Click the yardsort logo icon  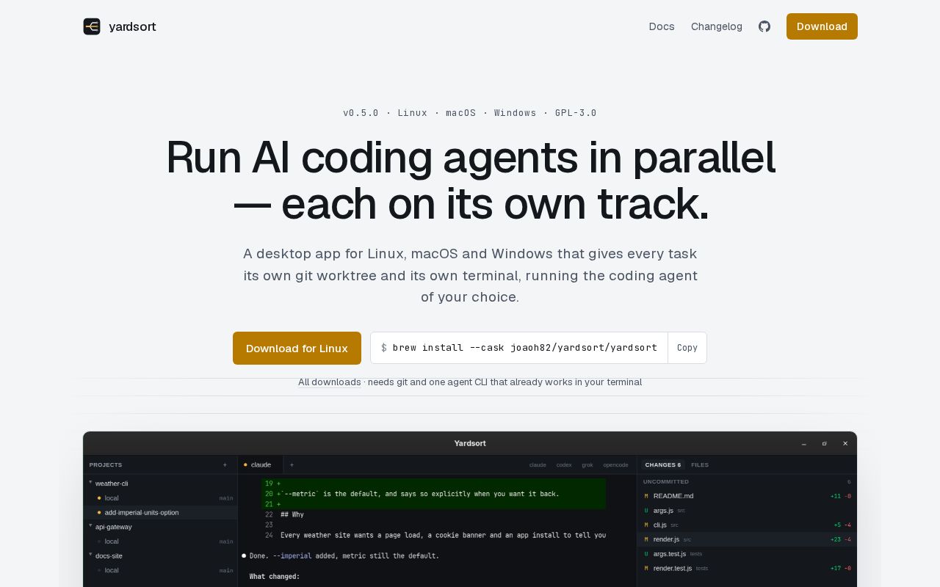92,26
